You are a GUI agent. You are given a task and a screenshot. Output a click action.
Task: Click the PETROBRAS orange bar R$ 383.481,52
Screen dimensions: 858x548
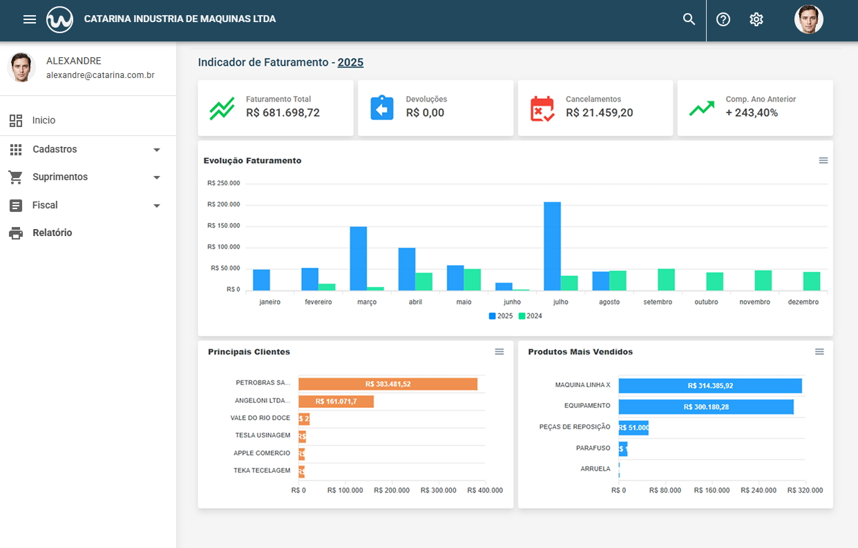388,384
